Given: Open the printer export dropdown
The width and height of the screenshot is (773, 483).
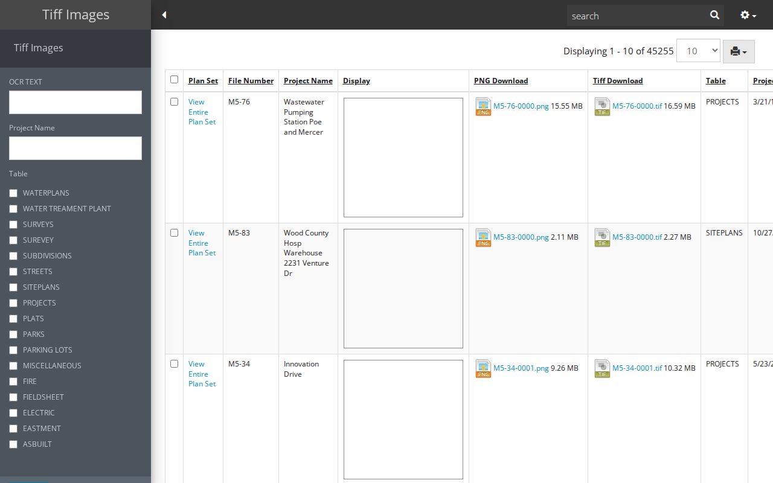Looking at the screenshot, I should (739, 51).
